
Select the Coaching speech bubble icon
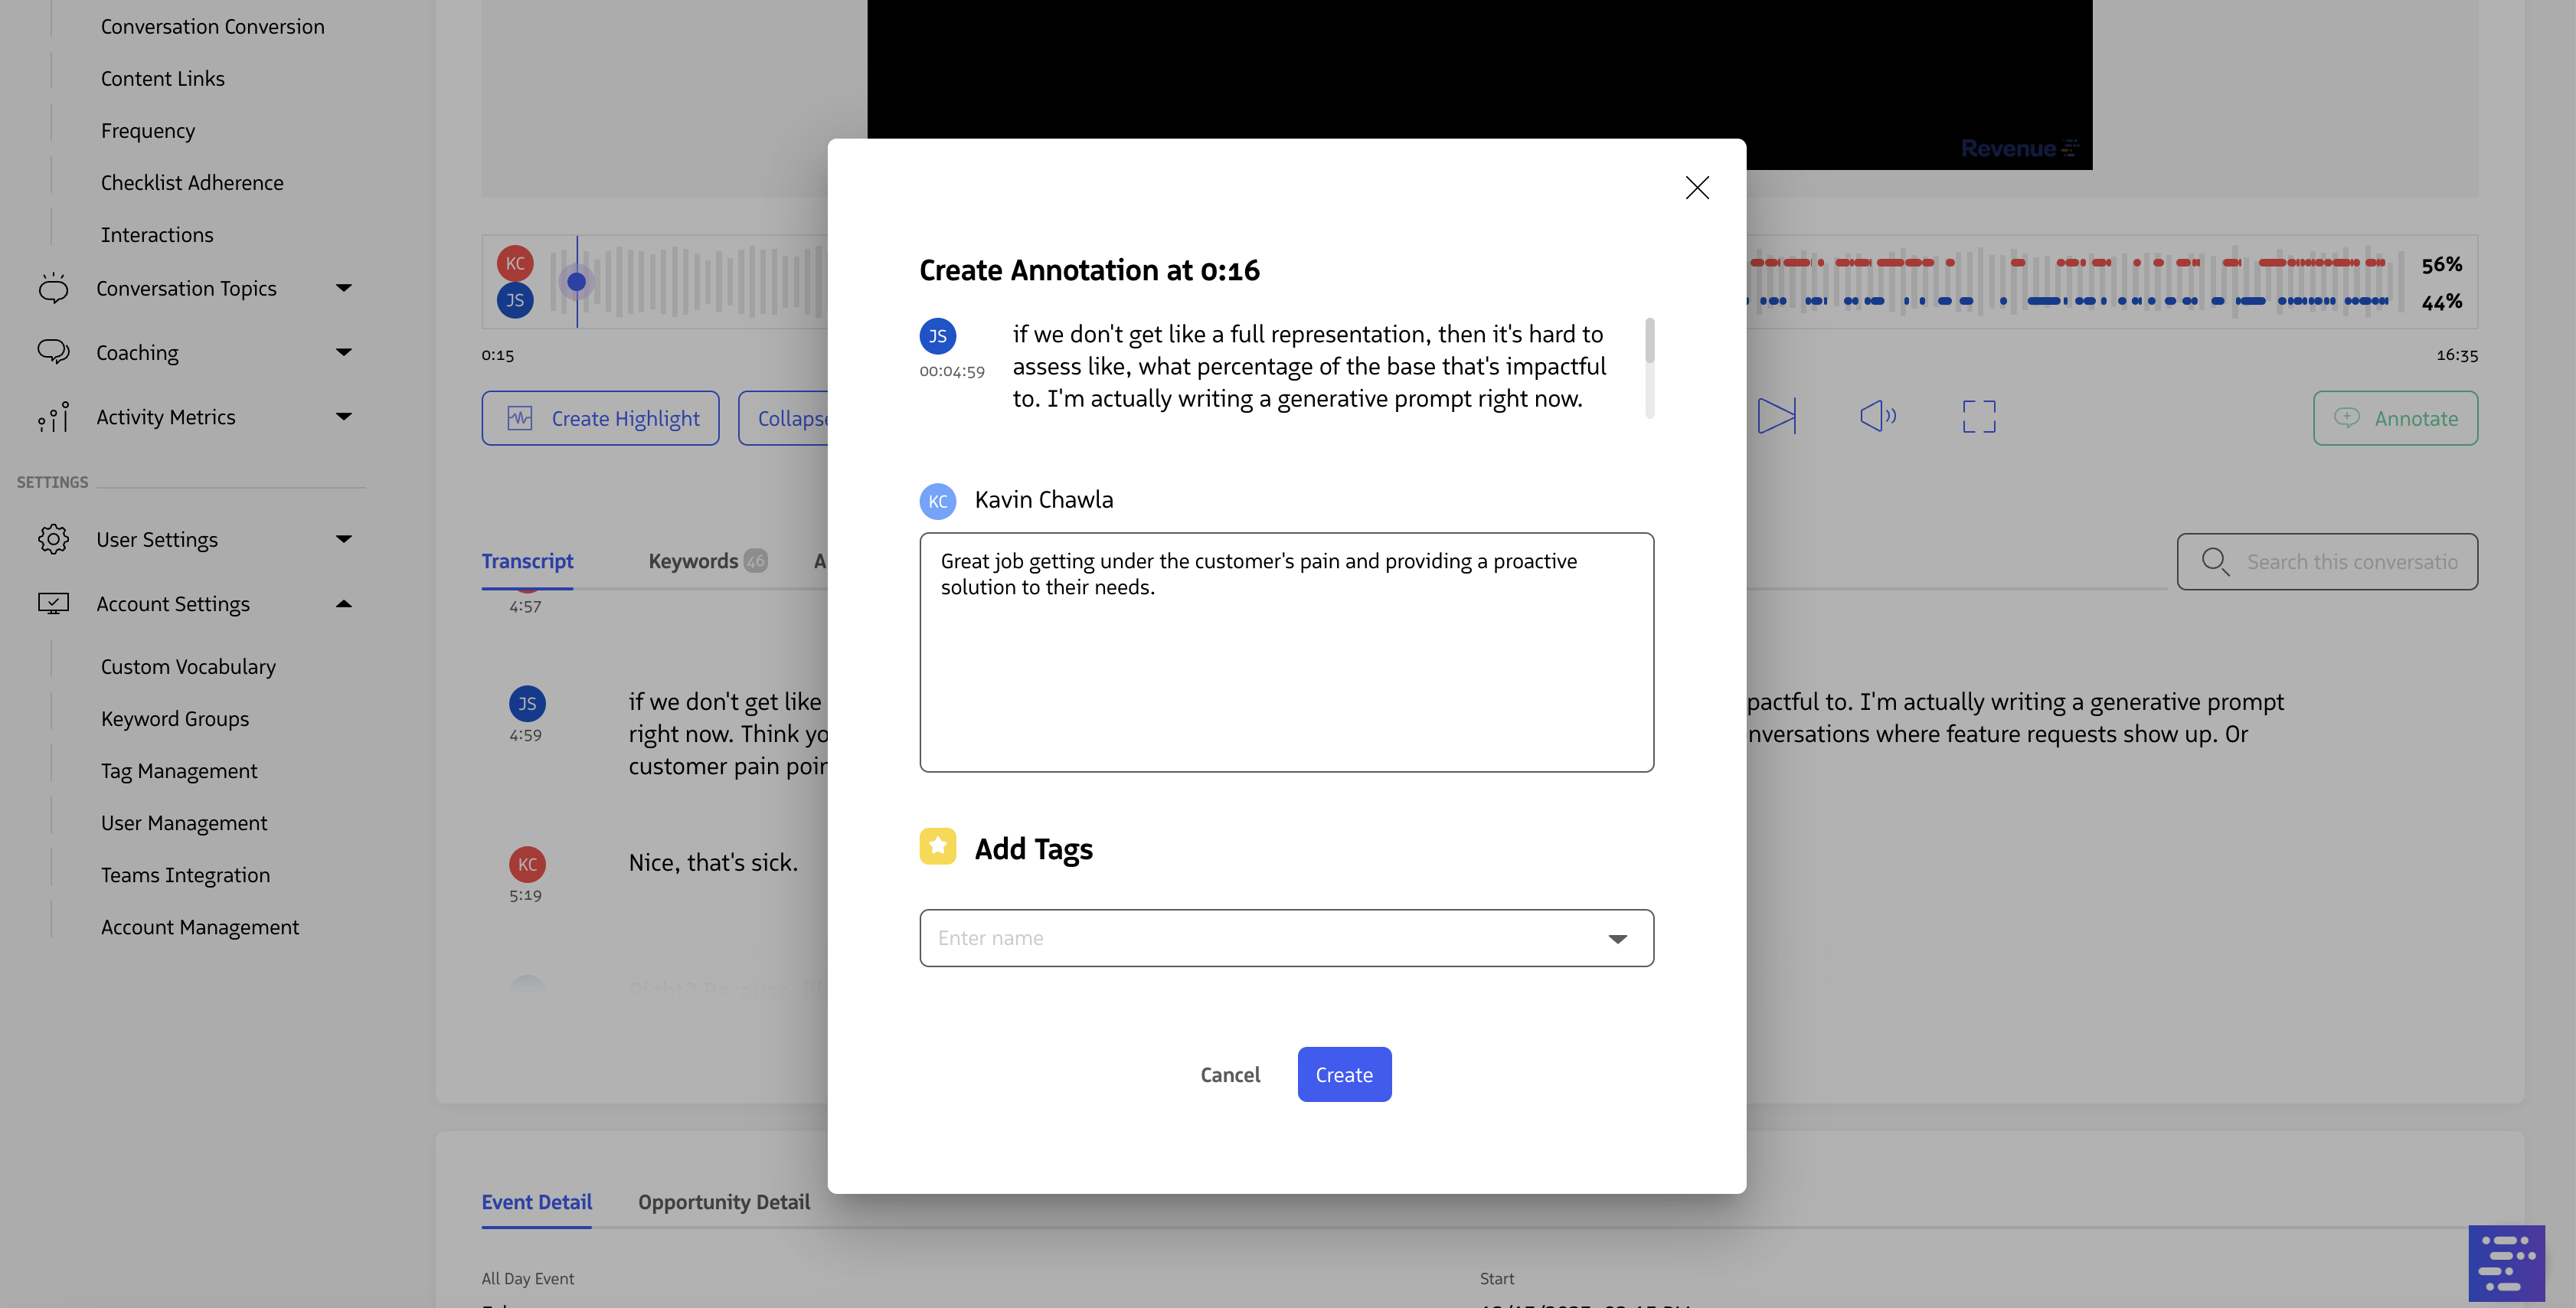click(53, 352)
